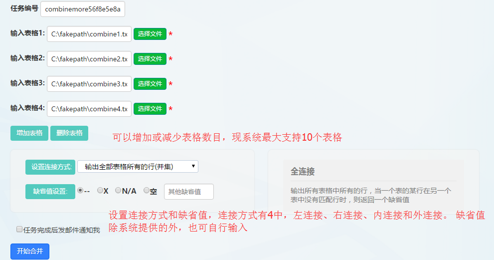Choose file for 输入表格3

(x=150, y=84)
